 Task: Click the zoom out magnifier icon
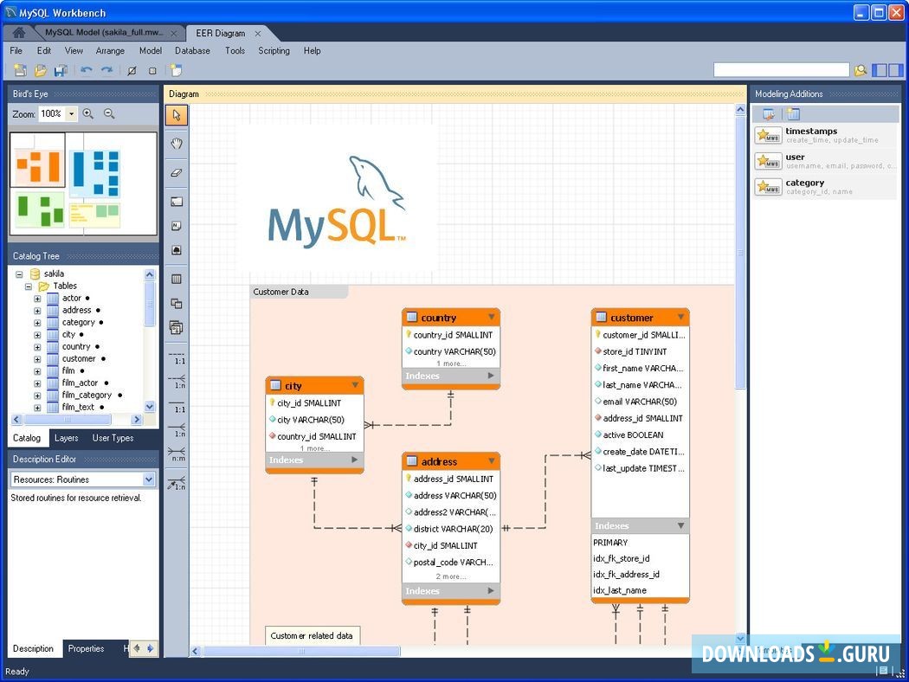[x=109, y=113]
